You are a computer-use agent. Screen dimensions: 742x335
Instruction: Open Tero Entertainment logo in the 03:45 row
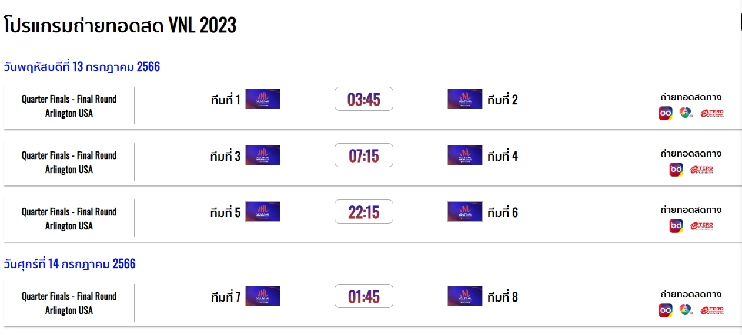click(x=712, y=113)
